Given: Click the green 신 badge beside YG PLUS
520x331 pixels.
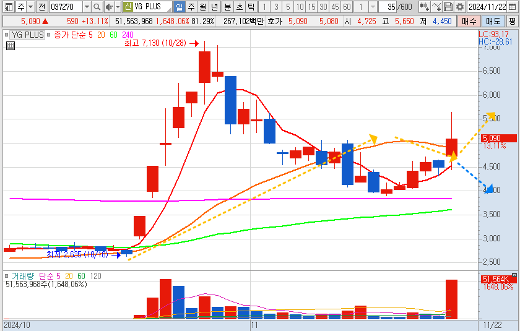Looking at the screenshot, I should tap(128, 7).
